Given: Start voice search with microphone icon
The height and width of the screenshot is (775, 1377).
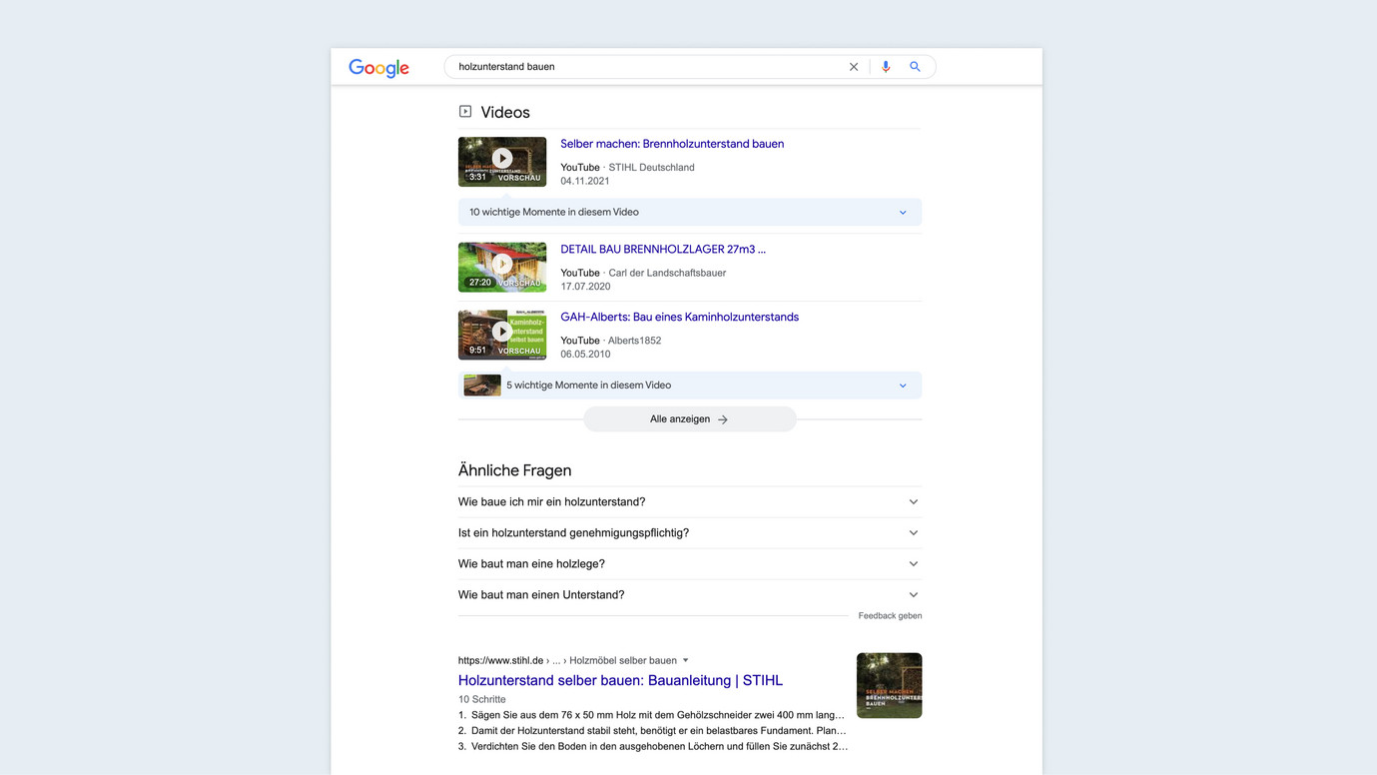Looking at the screenshot, I should pos(886,67).
